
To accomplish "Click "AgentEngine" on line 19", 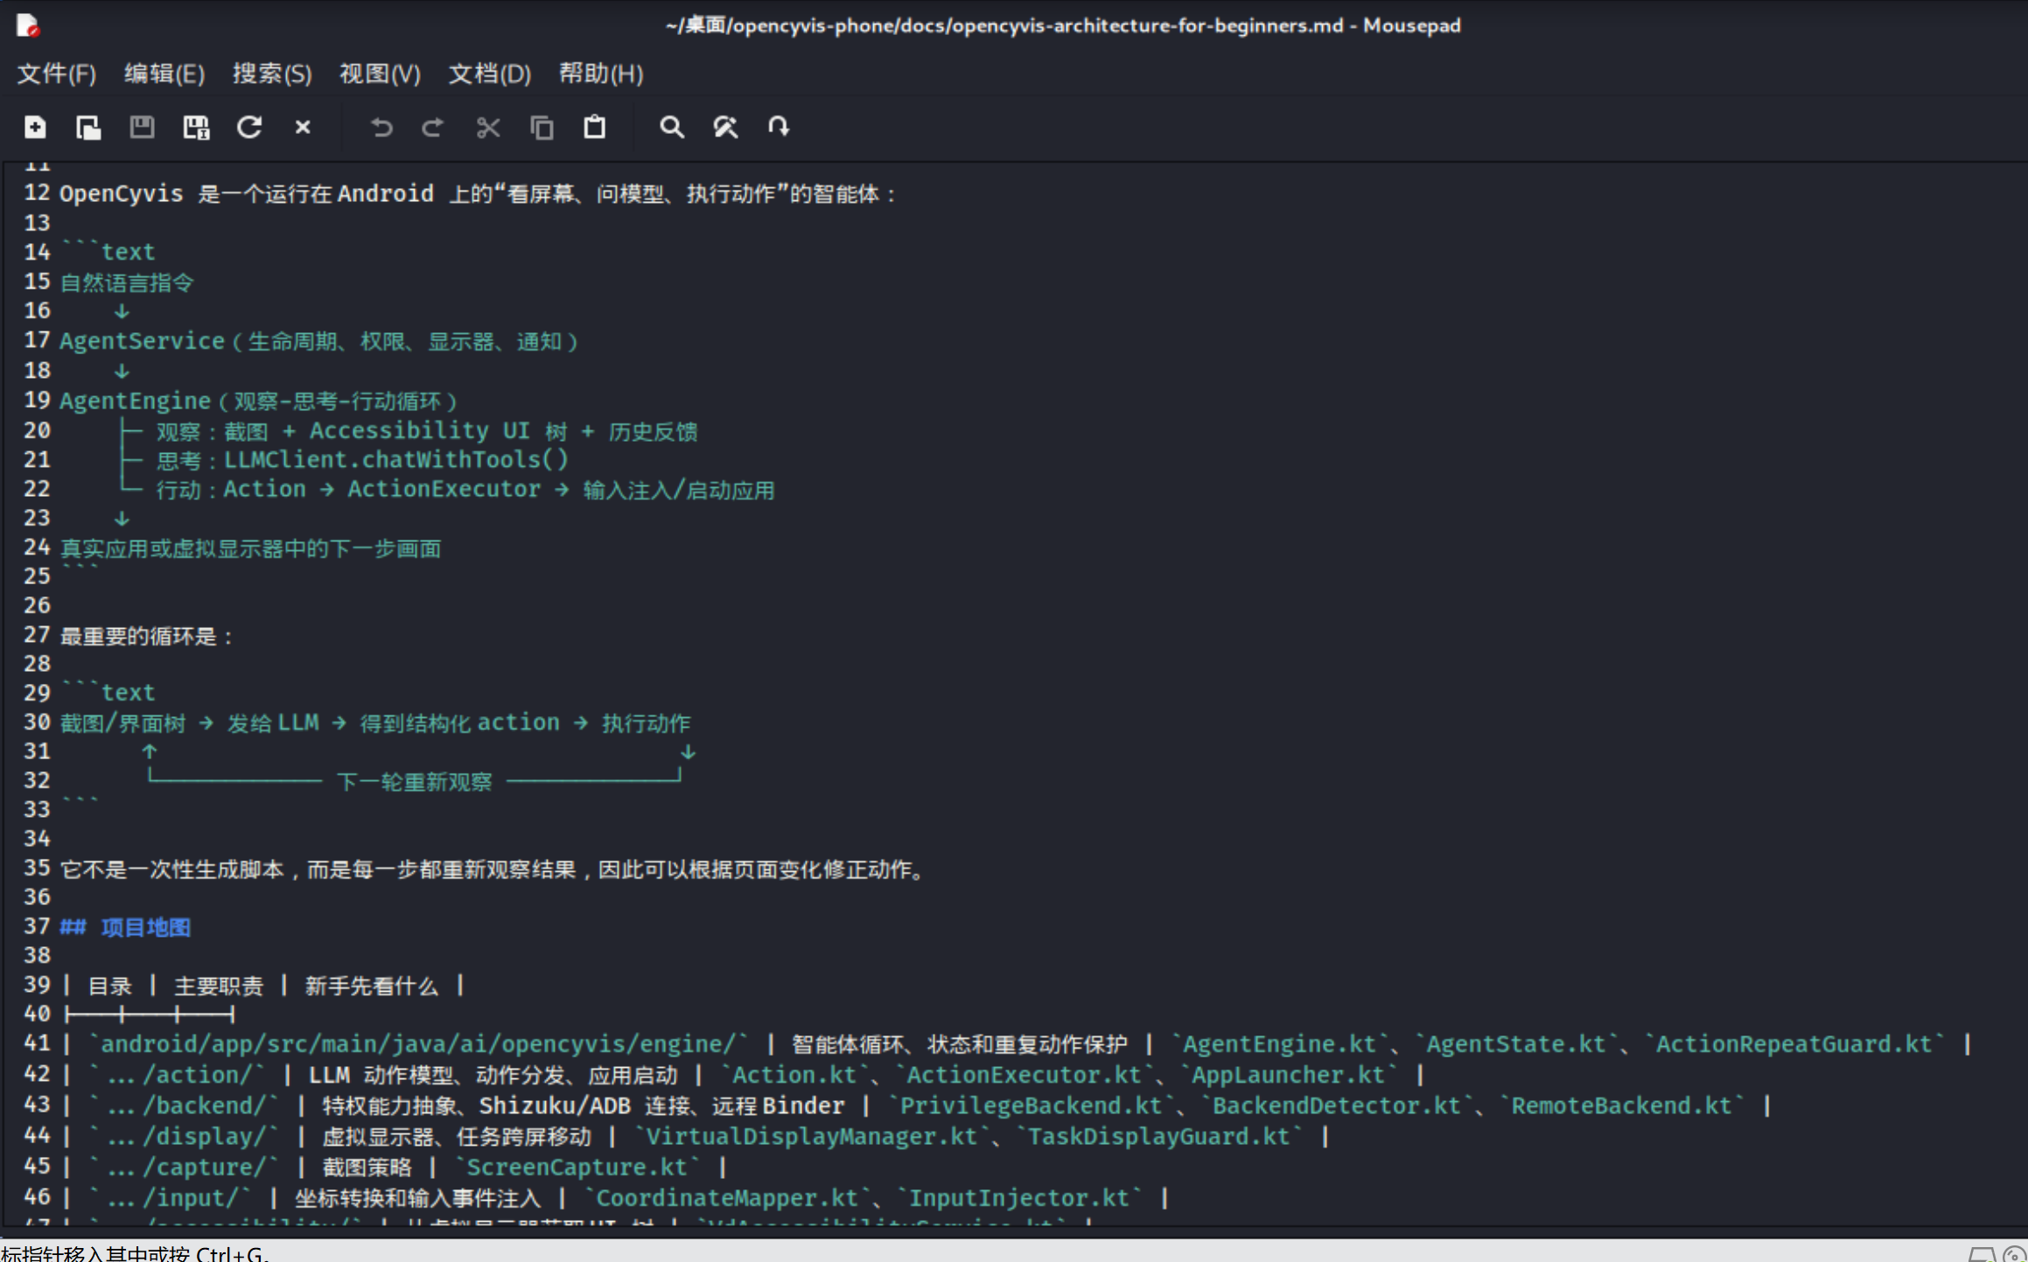I will coord(135,401).
